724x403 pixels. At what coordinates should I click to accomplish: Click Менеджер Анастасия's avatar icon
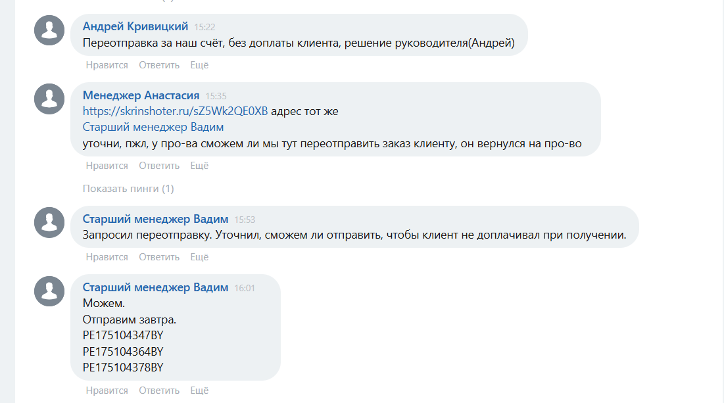(x=49, y=99)
